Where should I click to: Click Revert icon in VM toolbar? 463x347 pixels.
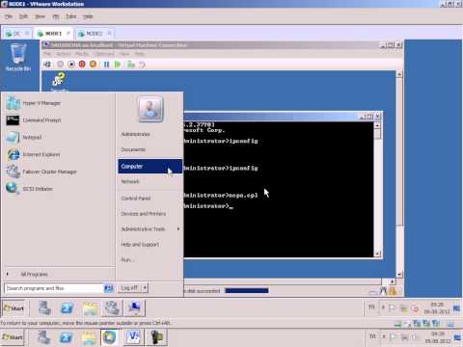142,65
